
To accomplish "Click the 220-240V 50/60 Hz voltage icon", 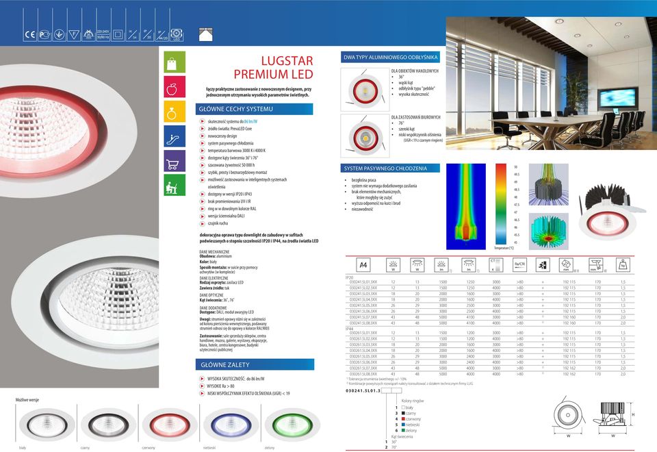I will pyautogui.click(x=103, y=34).
